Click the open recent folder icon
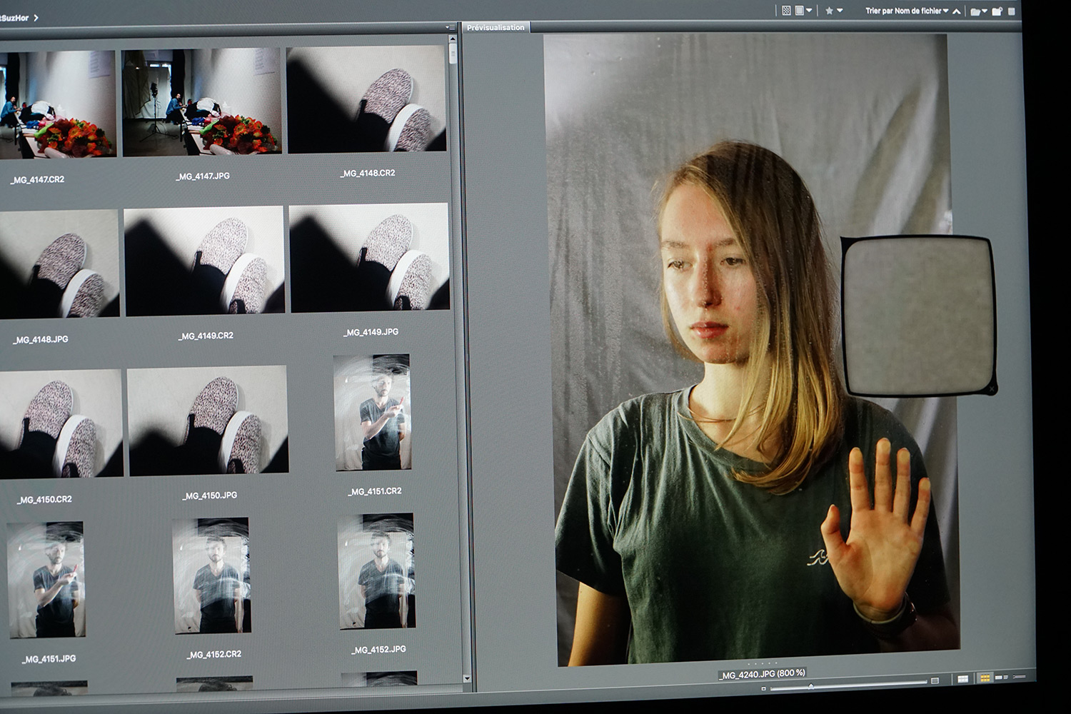Image resolution: width=1071 pixels, height=714 pixels. (975, 11)
